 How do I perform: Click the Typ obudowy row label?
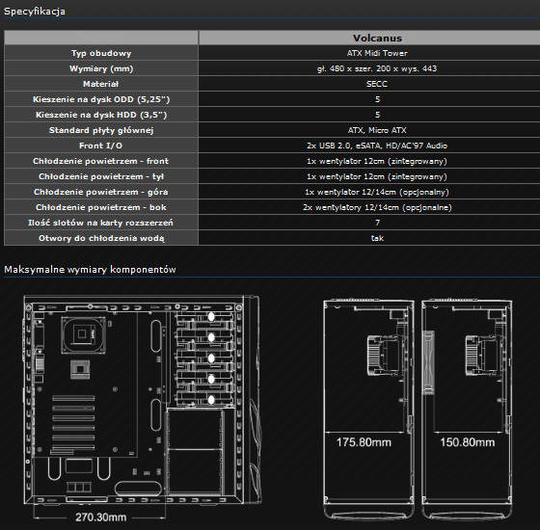coord(101,53)
